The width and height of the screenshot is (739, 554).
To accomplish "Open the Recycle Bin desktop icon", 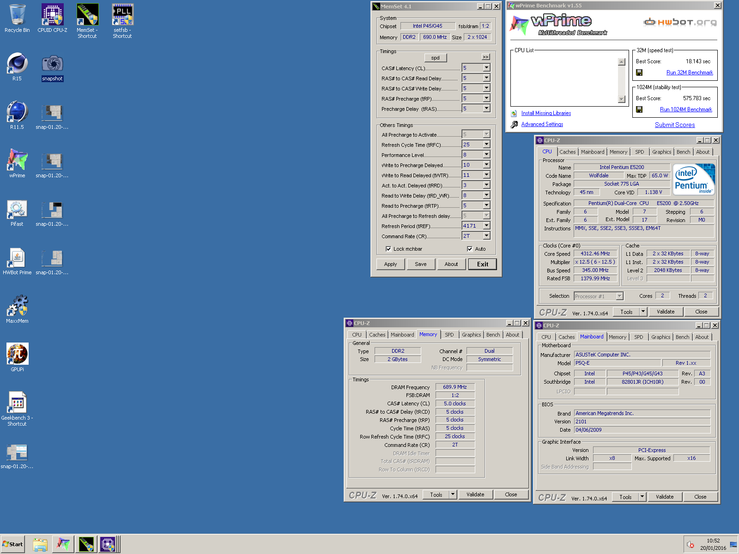I will click(x=17, y=18).
